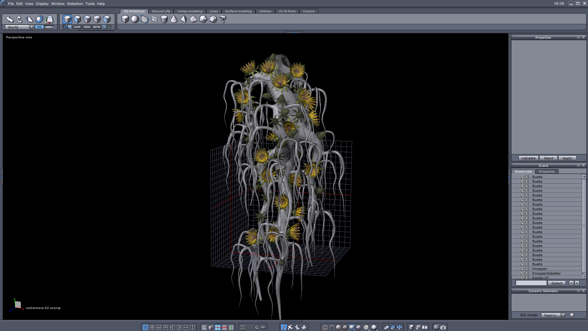The width and height of the screenshot is (588, 331).
Task: Hide the Knospen object with eye icon
Action: pos(526,269)
